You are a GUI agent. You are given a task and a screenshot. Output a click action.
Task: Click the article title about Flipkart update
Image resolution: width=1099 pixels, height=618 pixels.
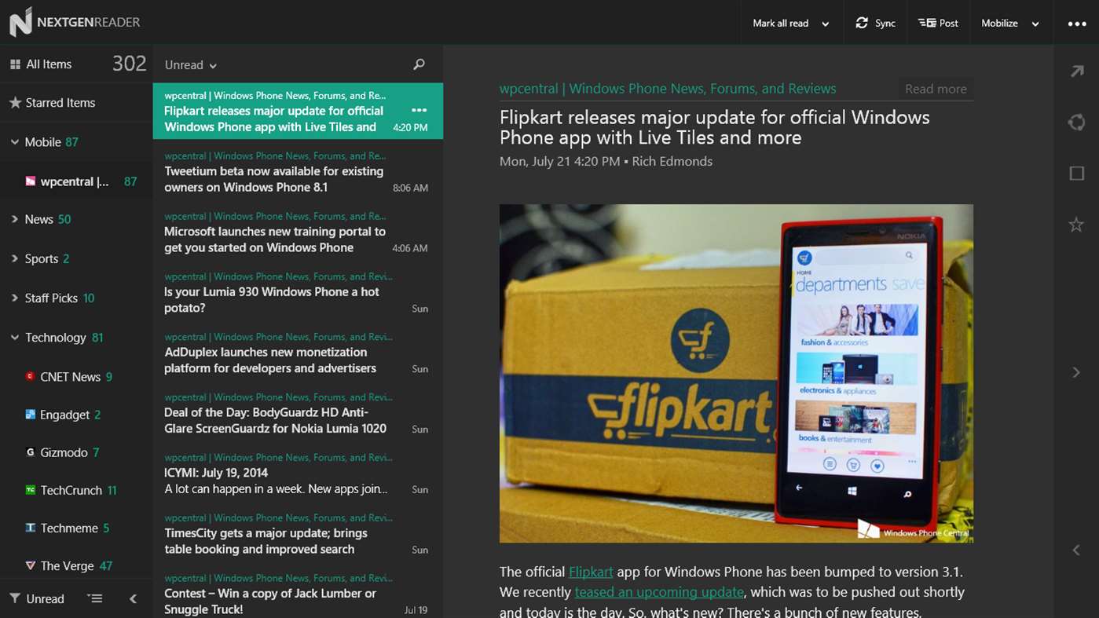(714, 127)
